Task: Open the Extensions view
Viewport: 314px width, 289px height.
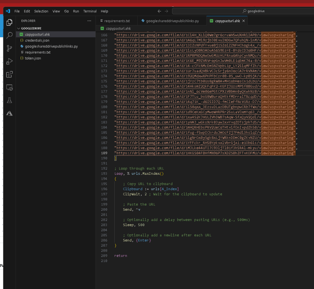Action: [10, 74]
